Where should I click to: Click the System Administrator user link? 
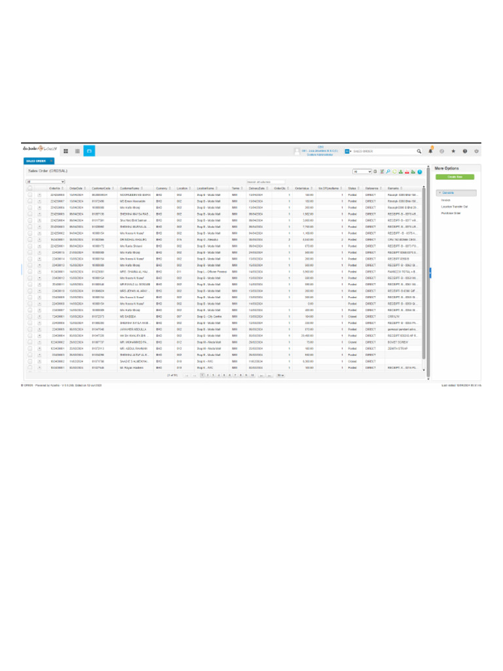click(320, 155)
